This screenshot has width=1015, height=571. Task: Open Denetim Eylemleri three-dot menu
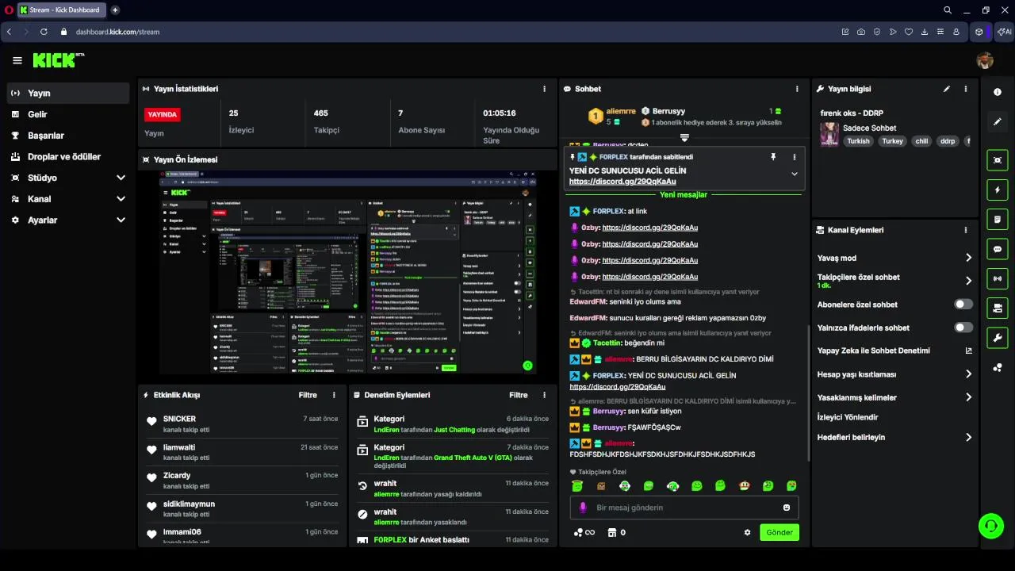pyautogui.click(x=544, y=395)
